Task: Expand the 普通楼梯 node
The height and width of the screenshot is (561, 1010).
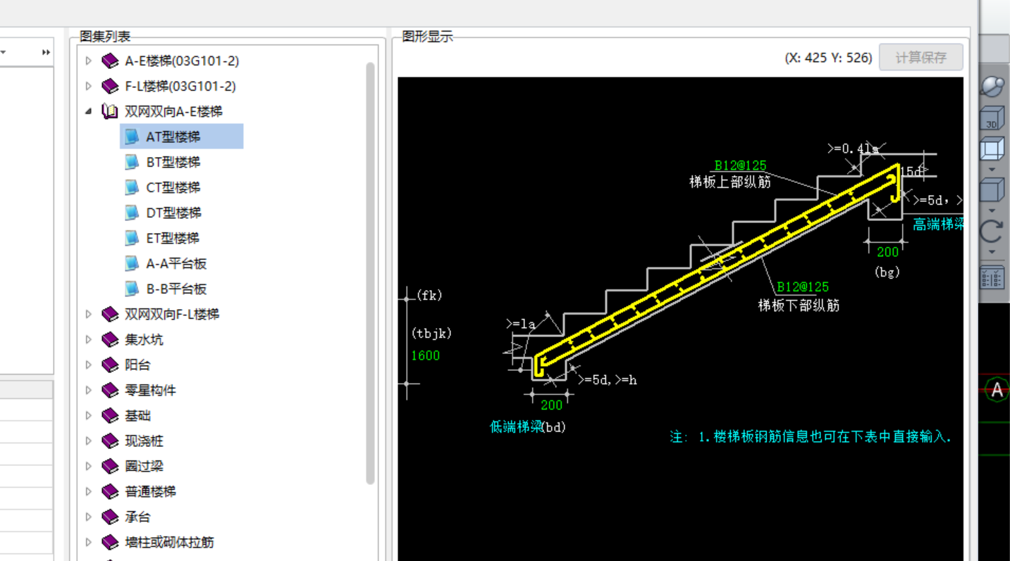Action: [88, 492]
